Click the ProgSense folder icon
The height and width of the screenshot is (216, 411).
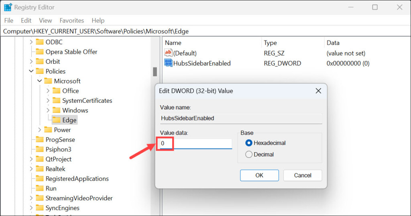click(x=40, y=139)
